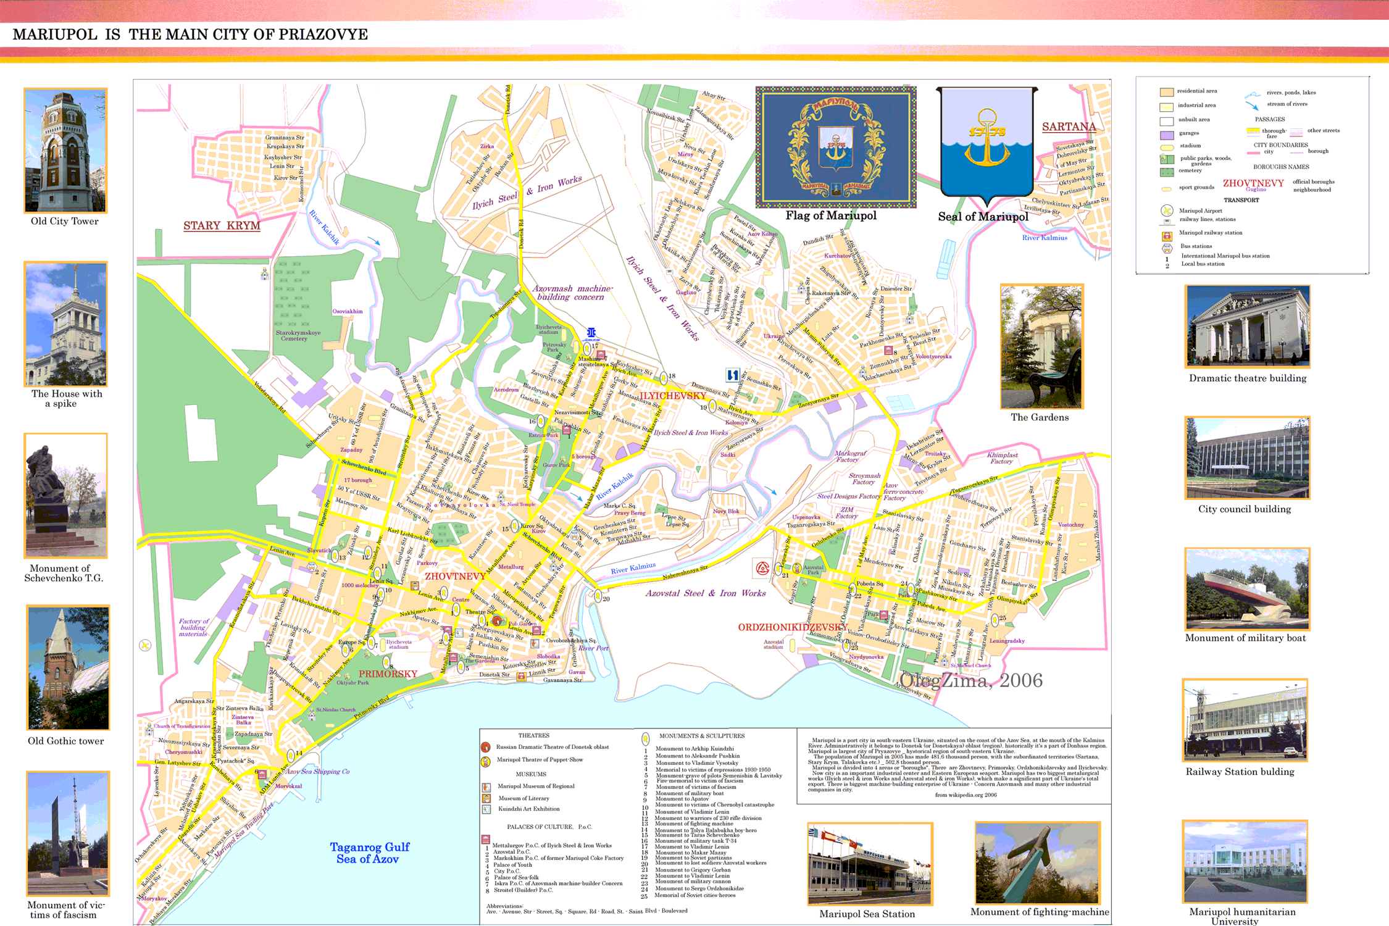This screenshot has width=1389, height=926.
Task: Click the Bus stations legend icon
Action: (x=1167, y=248)
